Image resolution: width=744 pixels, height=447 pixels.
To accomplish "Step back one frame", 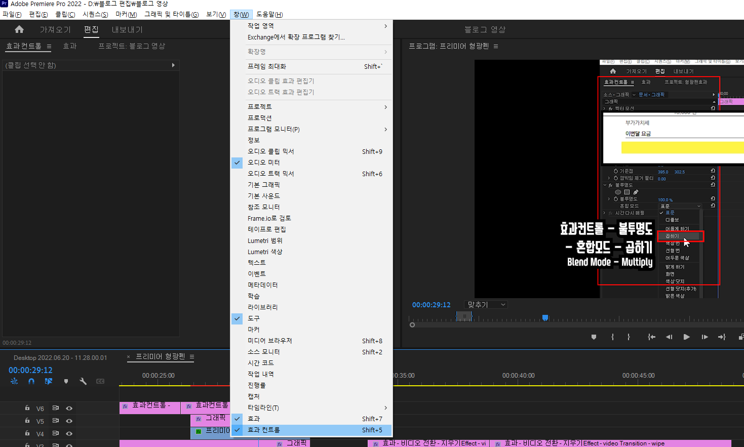I will (x=669, y=337).
